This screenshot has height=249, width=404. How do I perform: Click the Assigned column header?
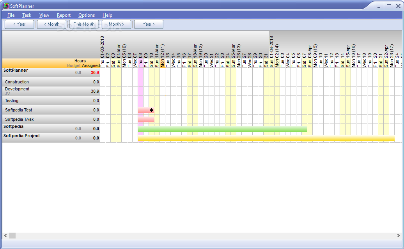point(91,65)
